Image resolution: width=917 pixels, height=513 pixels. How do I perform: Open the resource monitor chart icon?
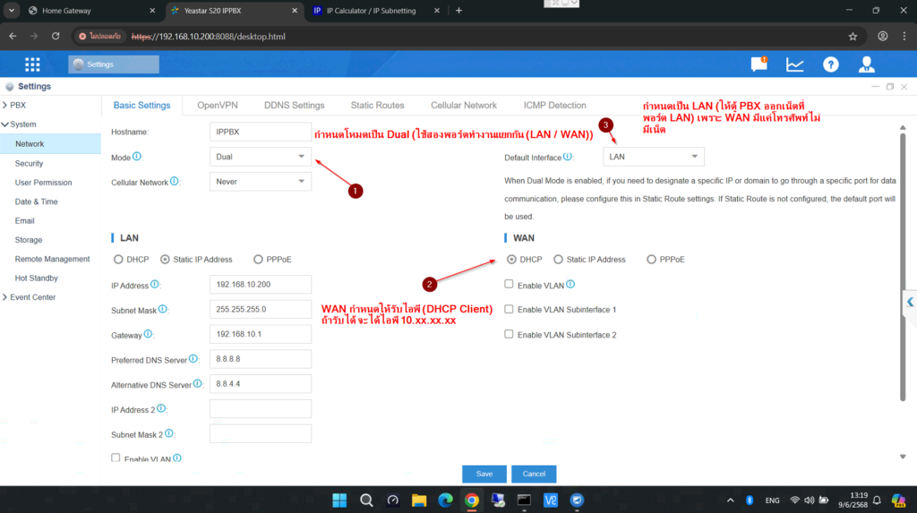795,64
